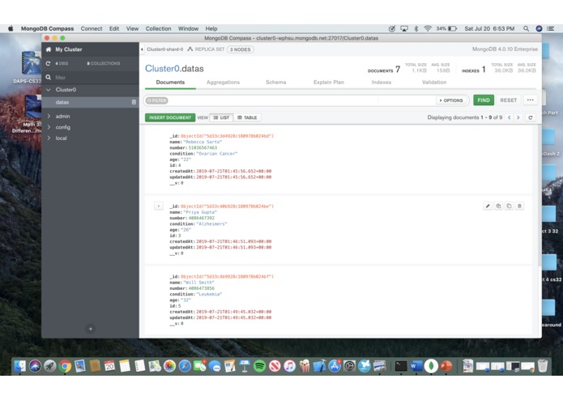Open System Preferences from the dock
The image size is (563, 400).
[x=349, y=366]
